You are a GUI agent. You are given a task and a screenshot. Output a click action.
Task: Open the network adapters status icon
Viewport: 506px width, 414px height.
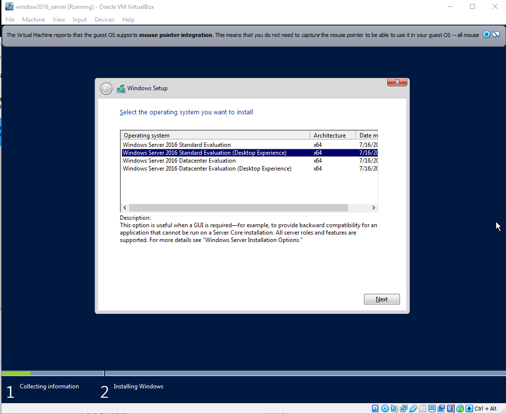tap(404, 409)
